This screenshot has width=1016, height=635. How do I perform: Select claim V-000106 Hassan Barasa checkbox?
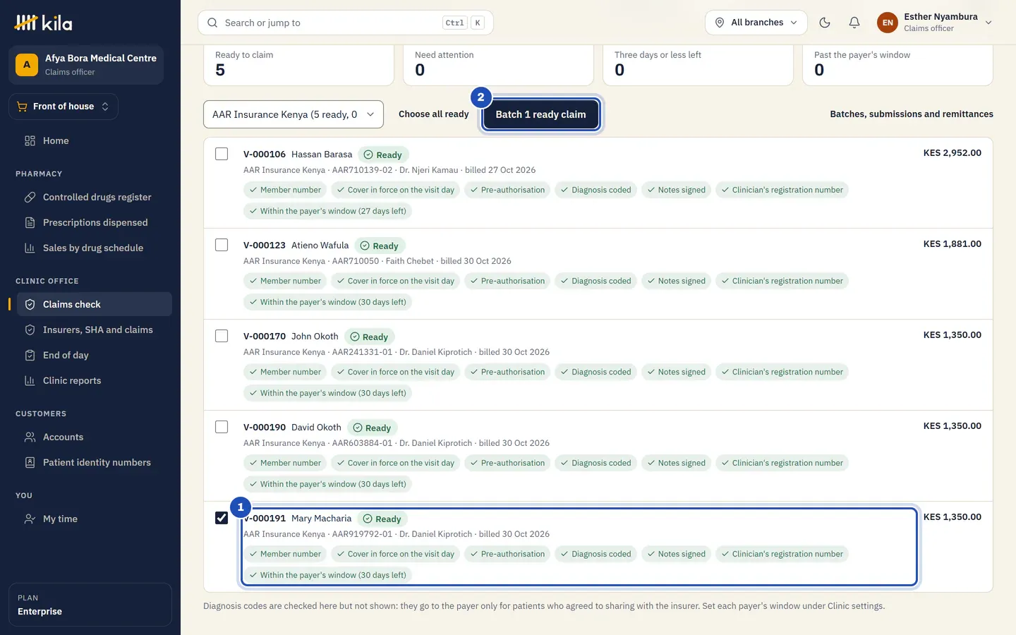[x=222, y=154]
